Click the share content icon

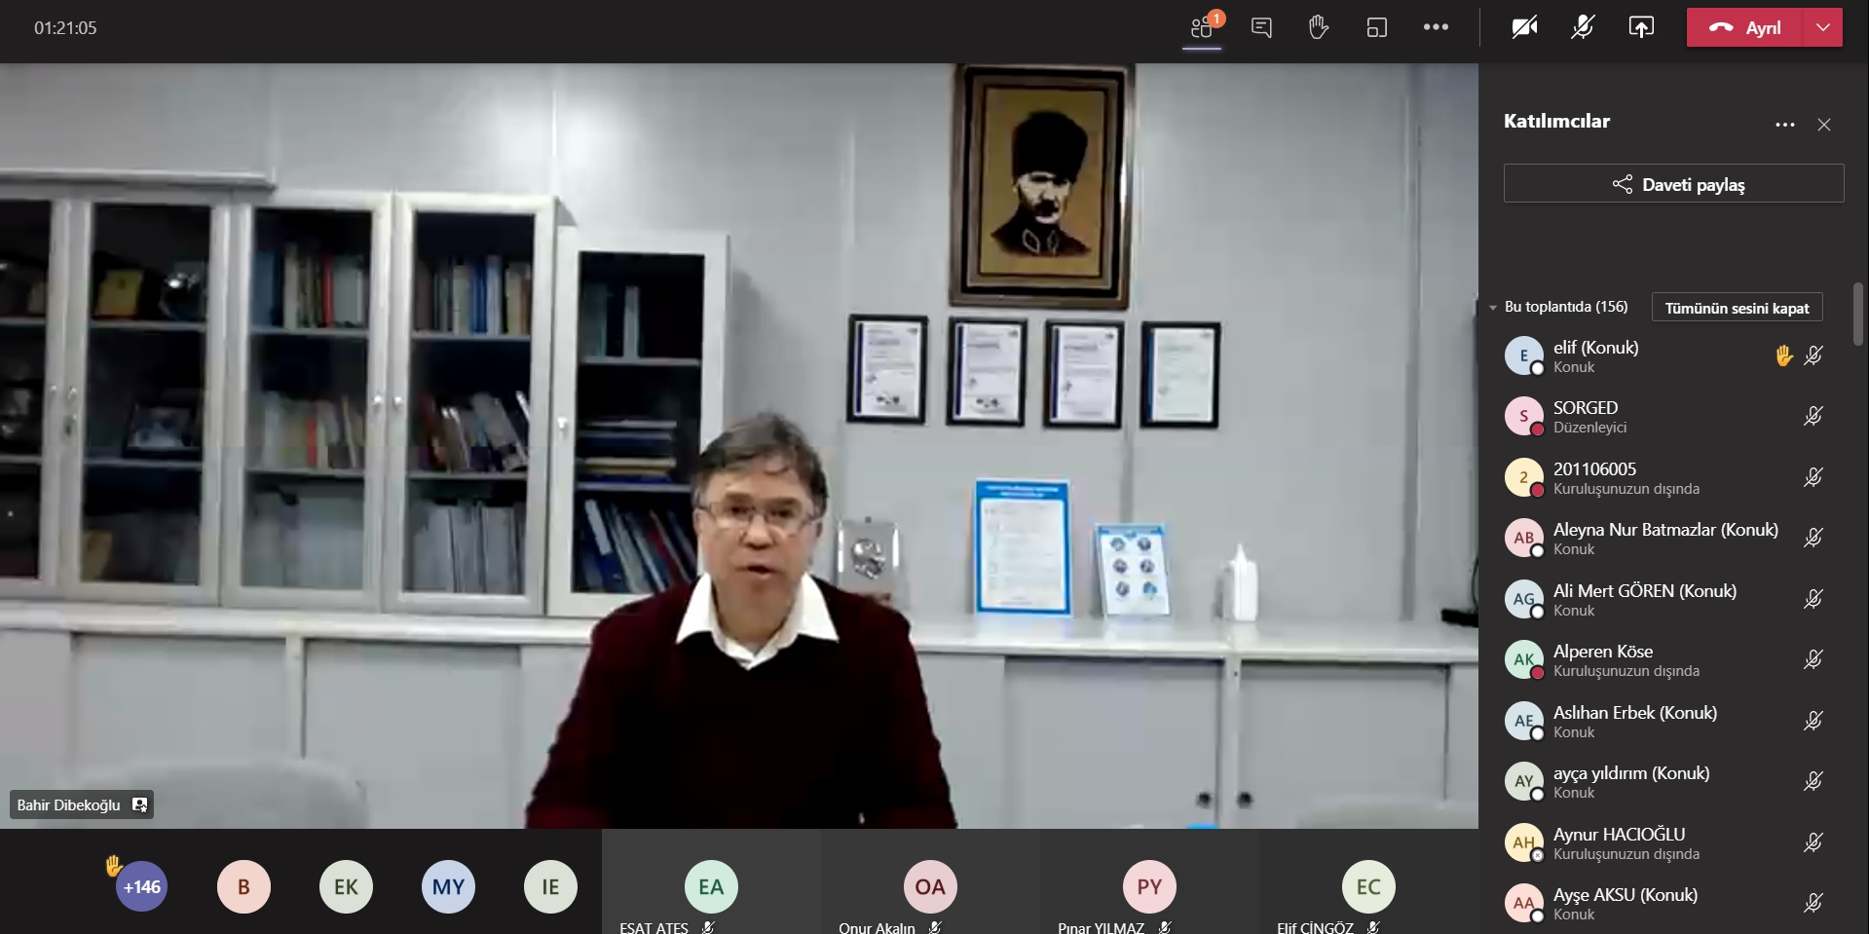point(1640,27)
